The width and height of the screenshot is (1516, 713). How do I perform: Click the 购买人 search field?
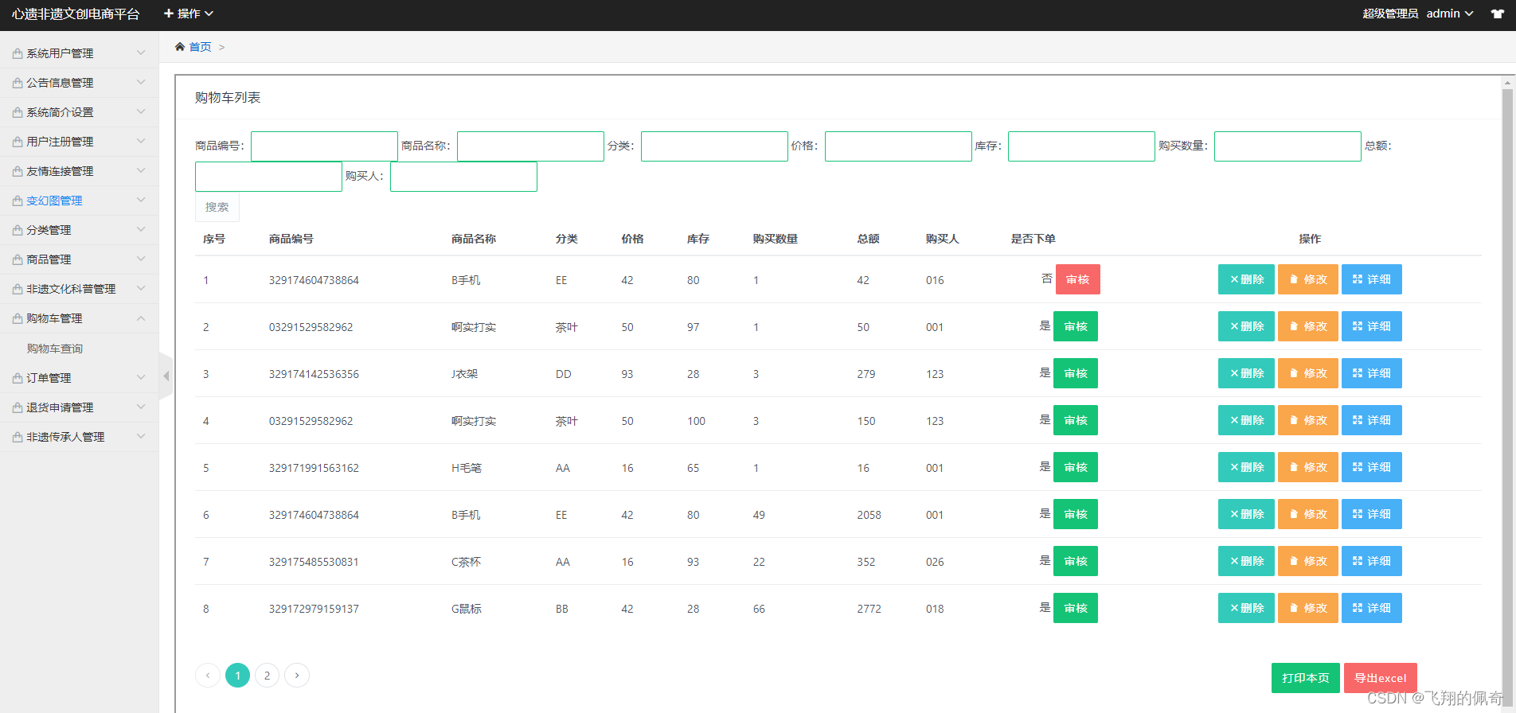(463, 177)
